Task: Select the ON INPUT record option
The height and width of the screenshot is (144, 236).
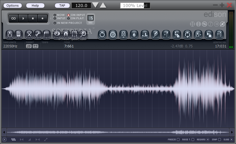Action: [x=76, y=15]
